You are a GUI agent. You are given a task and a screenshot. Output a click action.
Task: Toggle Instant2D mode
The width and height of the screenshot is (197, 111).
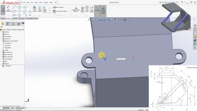(x=97, y=9)
